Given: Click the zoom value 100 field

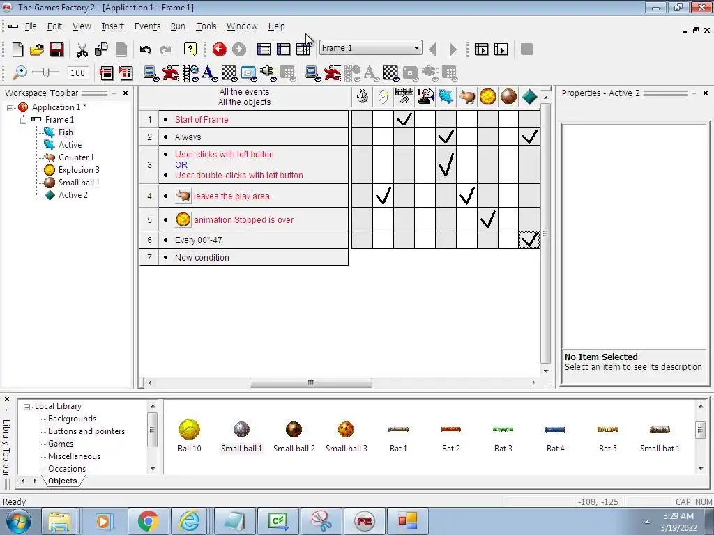Looking at the screenshot, I should (77, 72).
